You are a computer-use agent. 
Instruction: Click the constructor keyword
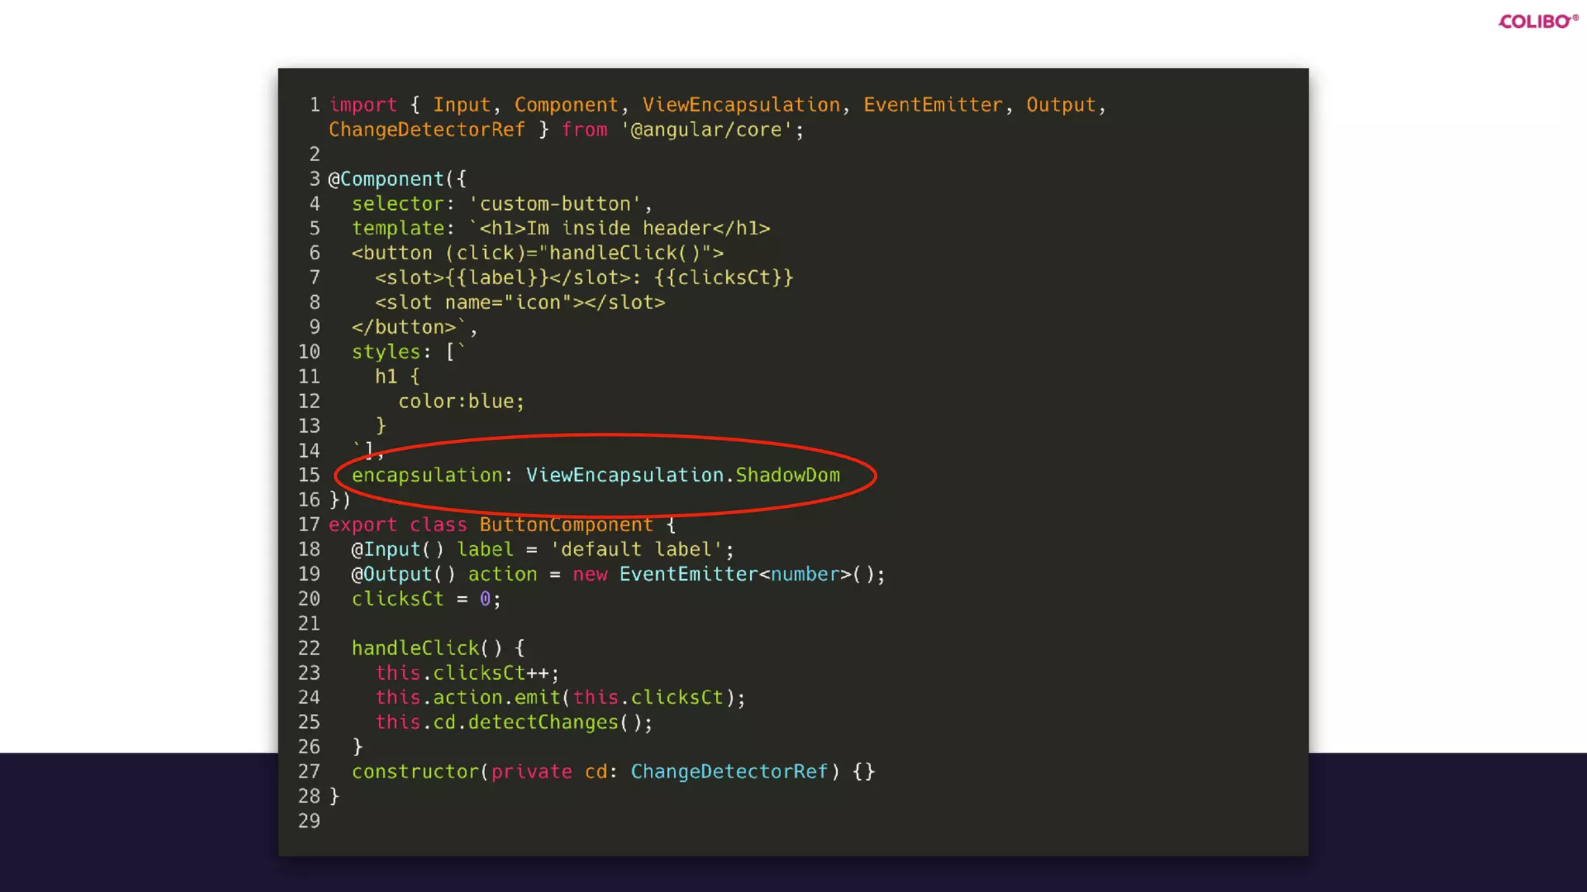tap(415, 772)
